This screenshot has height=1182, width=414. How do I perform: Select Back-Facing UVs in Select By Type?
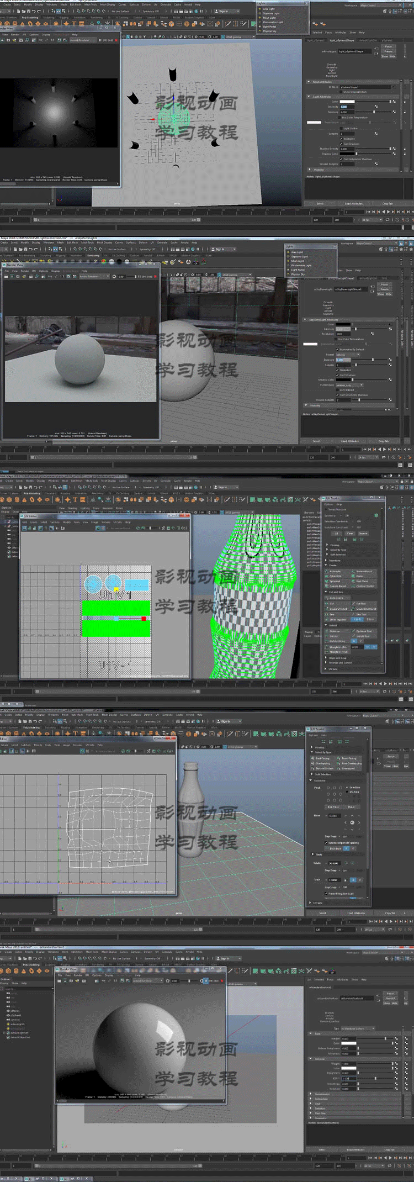pos(322,758)
